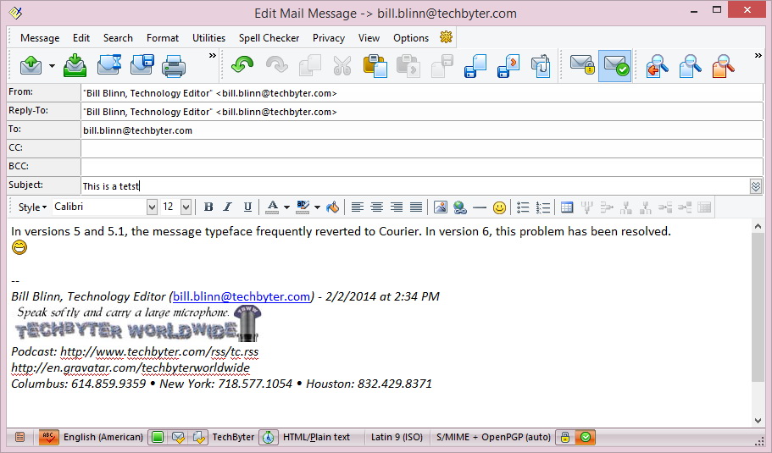The width and height of the screenshot is (772, 453).
Task: Click the text highlight color button
Action: [x=303, y=207]
